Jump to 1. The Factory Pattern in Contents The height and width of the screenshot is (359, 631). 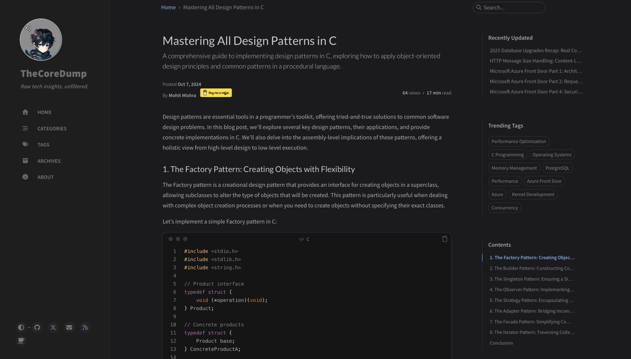point(532,257)
